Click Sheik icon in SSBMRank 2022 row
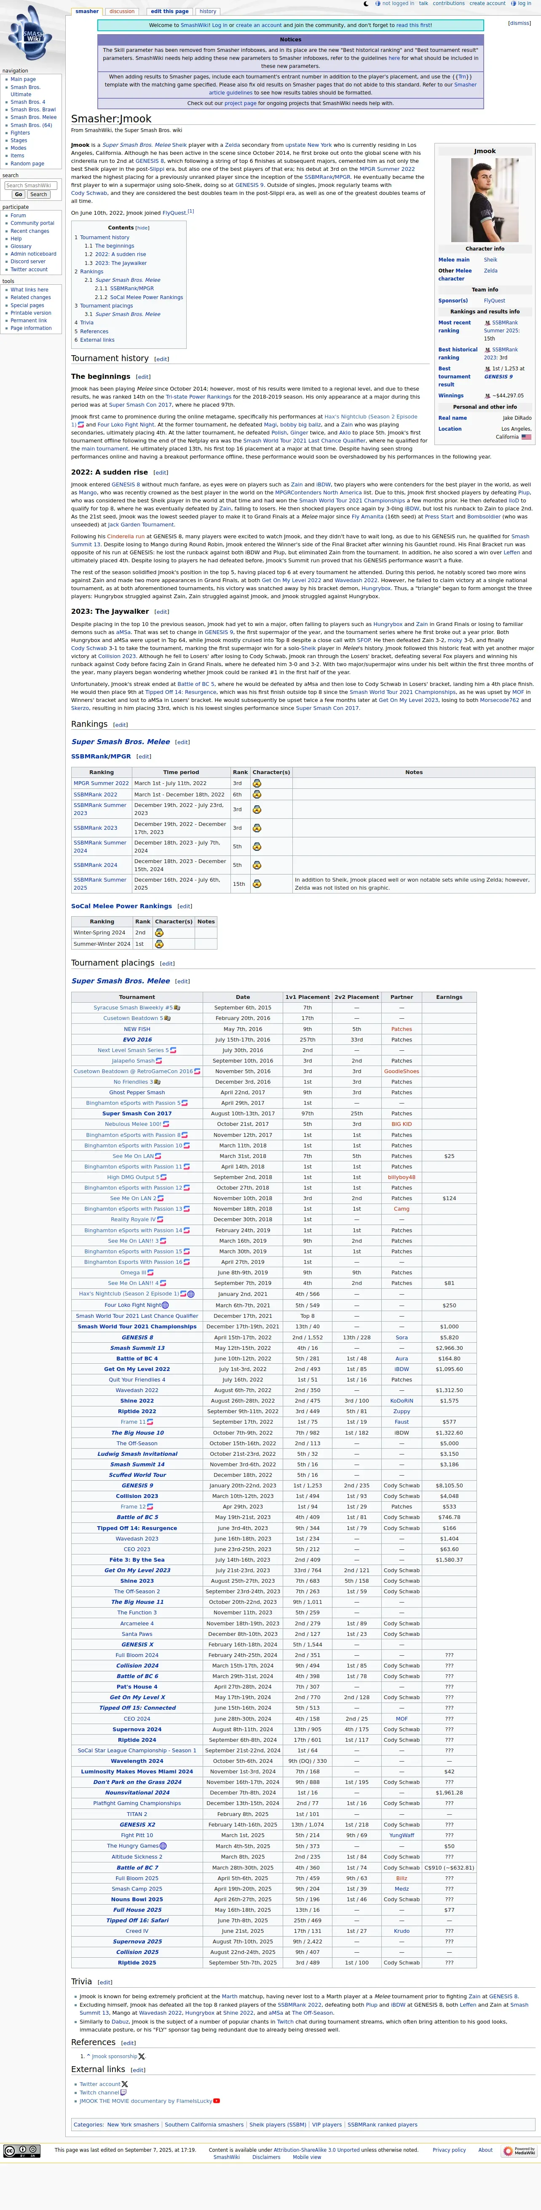The width and height of the screenshot is (541, 2210). (256, 794)
